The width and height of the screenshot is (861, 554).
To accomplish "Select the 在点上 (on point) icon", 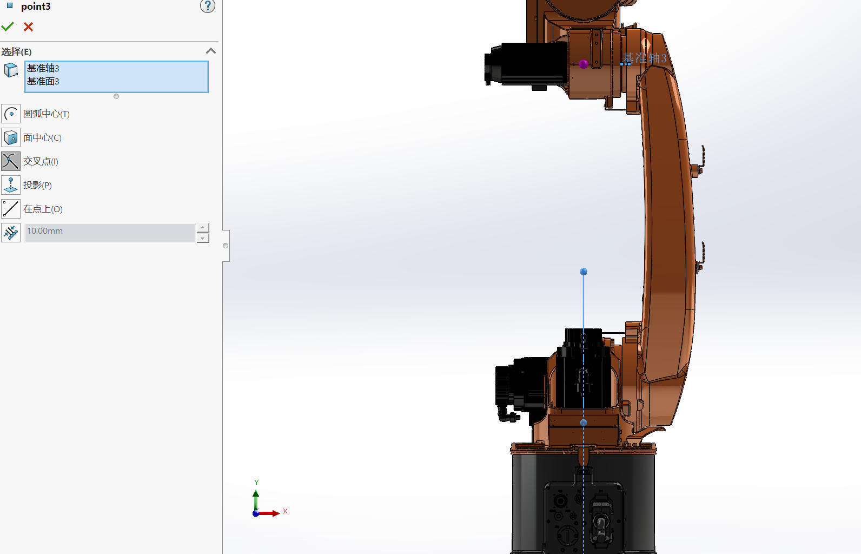I will pos(11,209).
